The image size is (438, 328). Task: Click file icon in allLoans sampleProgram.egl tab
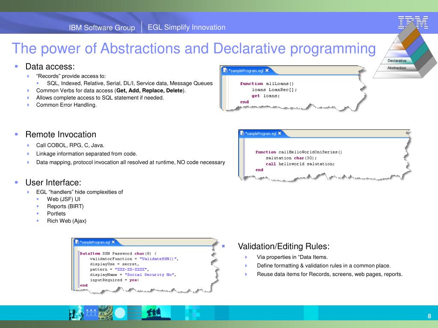click(x=225, y=70)
